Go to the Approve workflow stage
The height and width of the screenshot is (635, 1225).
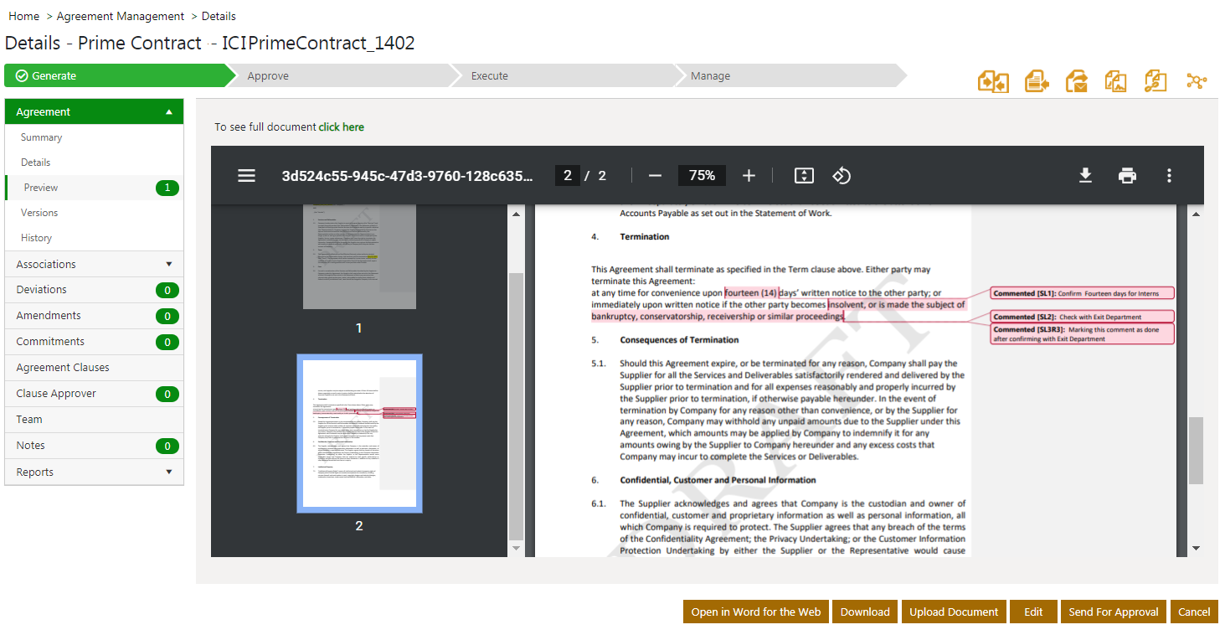point(268,76)
